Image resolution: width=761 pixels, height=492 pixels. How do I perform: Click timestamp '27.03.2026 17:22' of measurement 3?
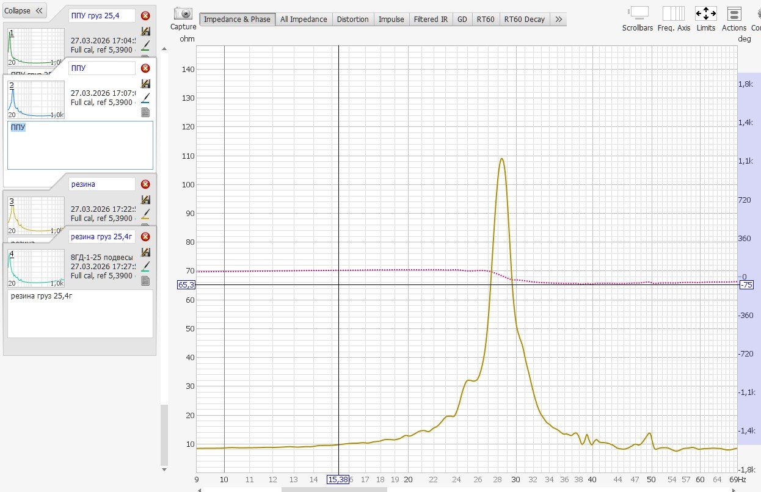[x=103, y=209]
